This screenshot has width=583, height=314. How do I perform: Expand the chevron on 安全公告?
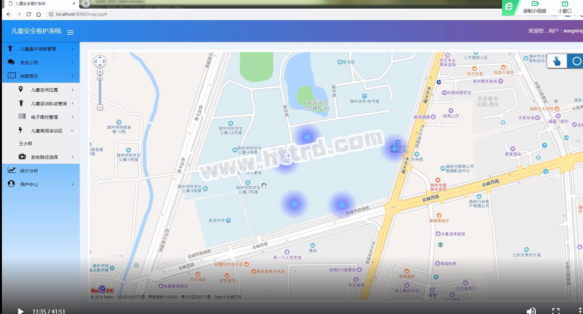pyautogui.click(x=73, y=62)
